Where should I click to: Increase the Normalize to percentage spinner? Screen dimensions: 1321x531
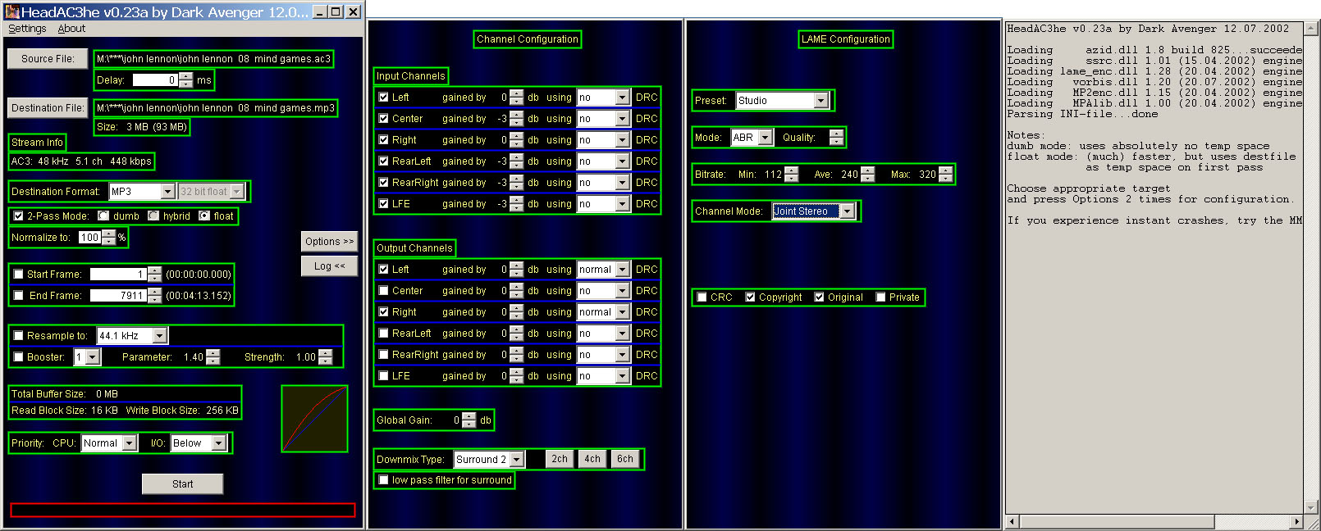tap(109, 234)
